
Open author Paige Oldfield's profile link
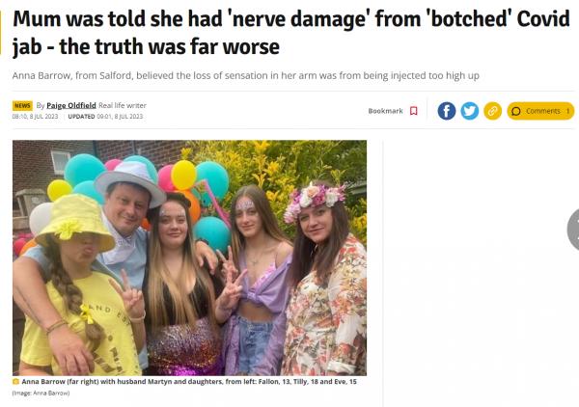(x=71, y=105)
